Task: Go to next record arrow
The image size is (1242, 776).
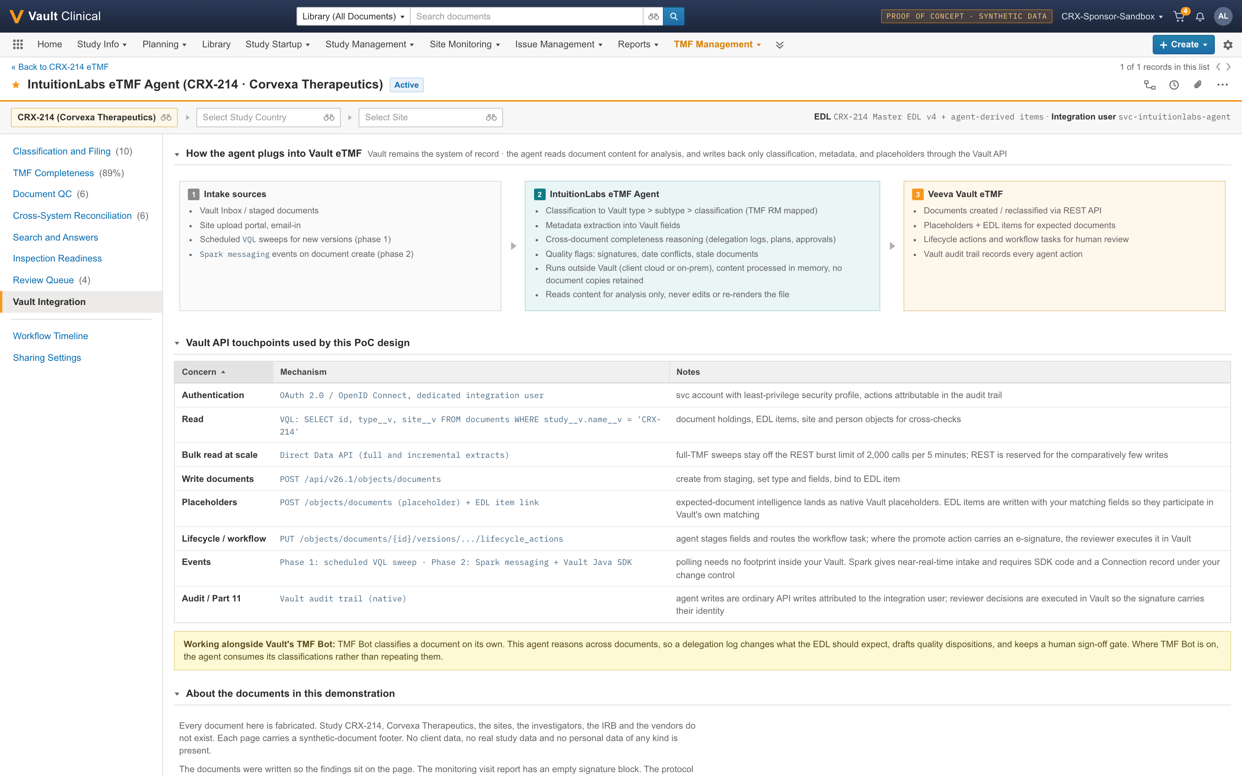Action: [x=1228, y=67]
